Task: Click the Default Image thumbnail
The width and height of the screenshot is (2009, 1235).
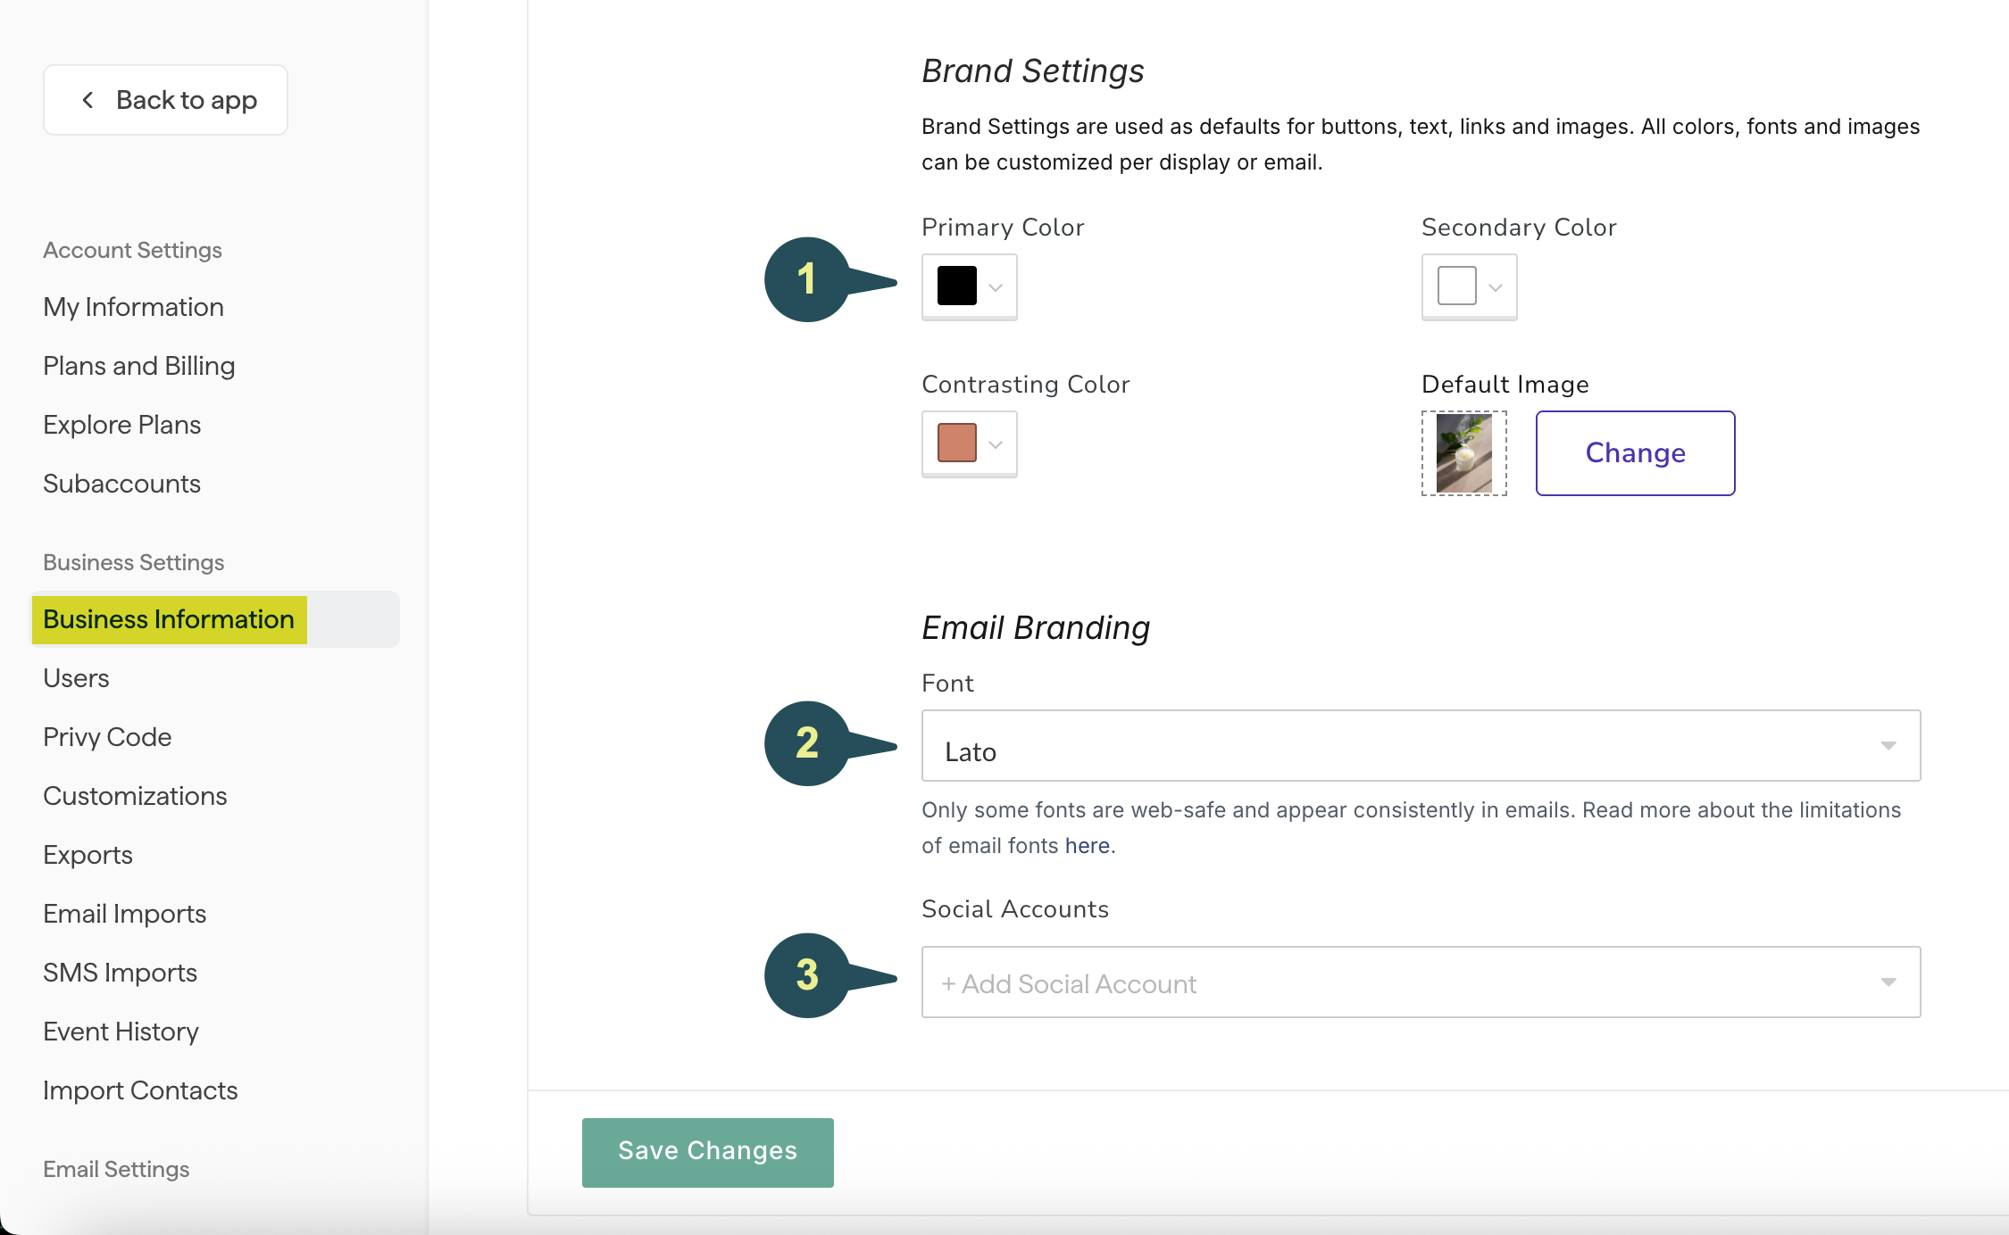Action: (x=1463, y=452)
